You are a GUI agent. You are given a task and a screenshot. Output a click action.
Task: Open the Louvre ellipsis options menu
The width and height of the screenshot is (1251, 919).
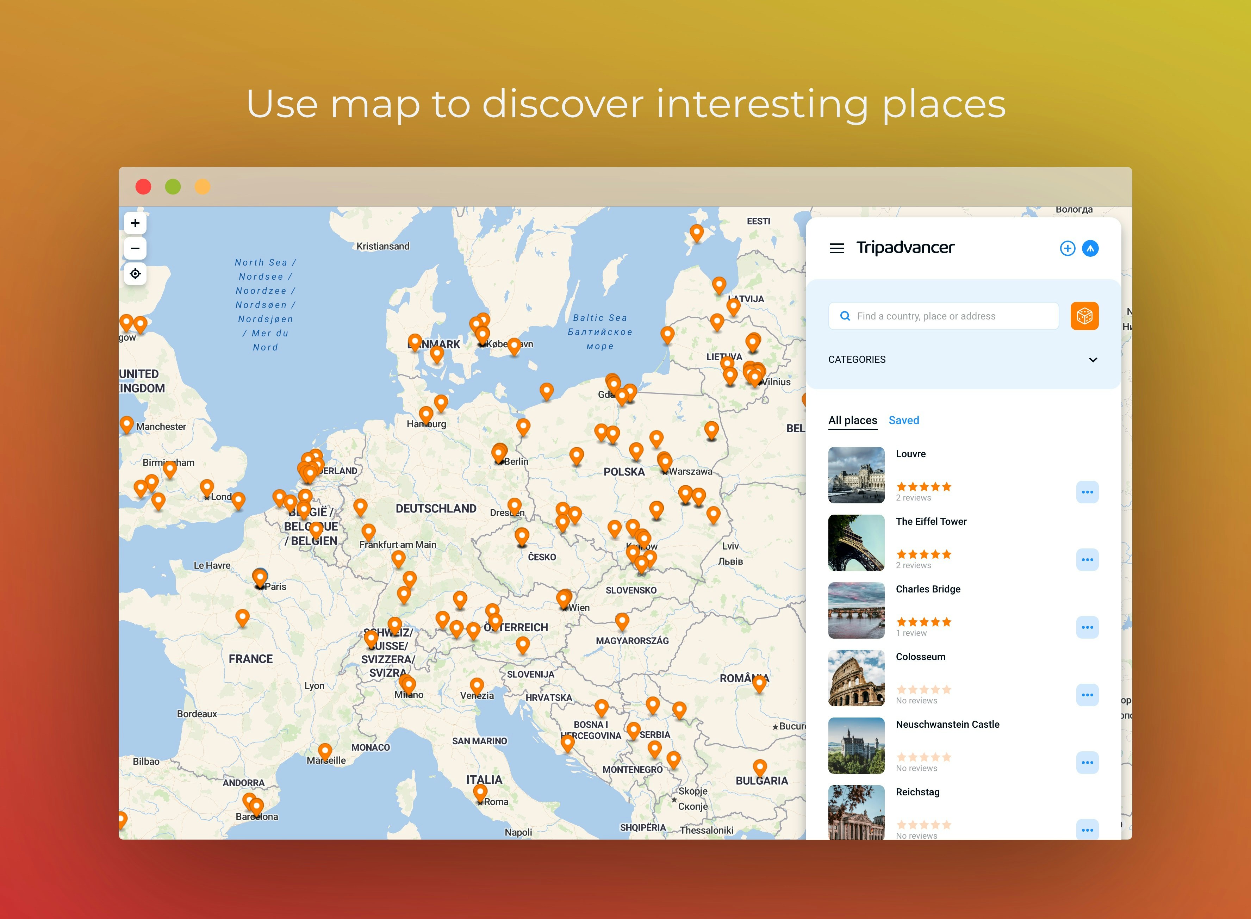[x=1088, y=491]
